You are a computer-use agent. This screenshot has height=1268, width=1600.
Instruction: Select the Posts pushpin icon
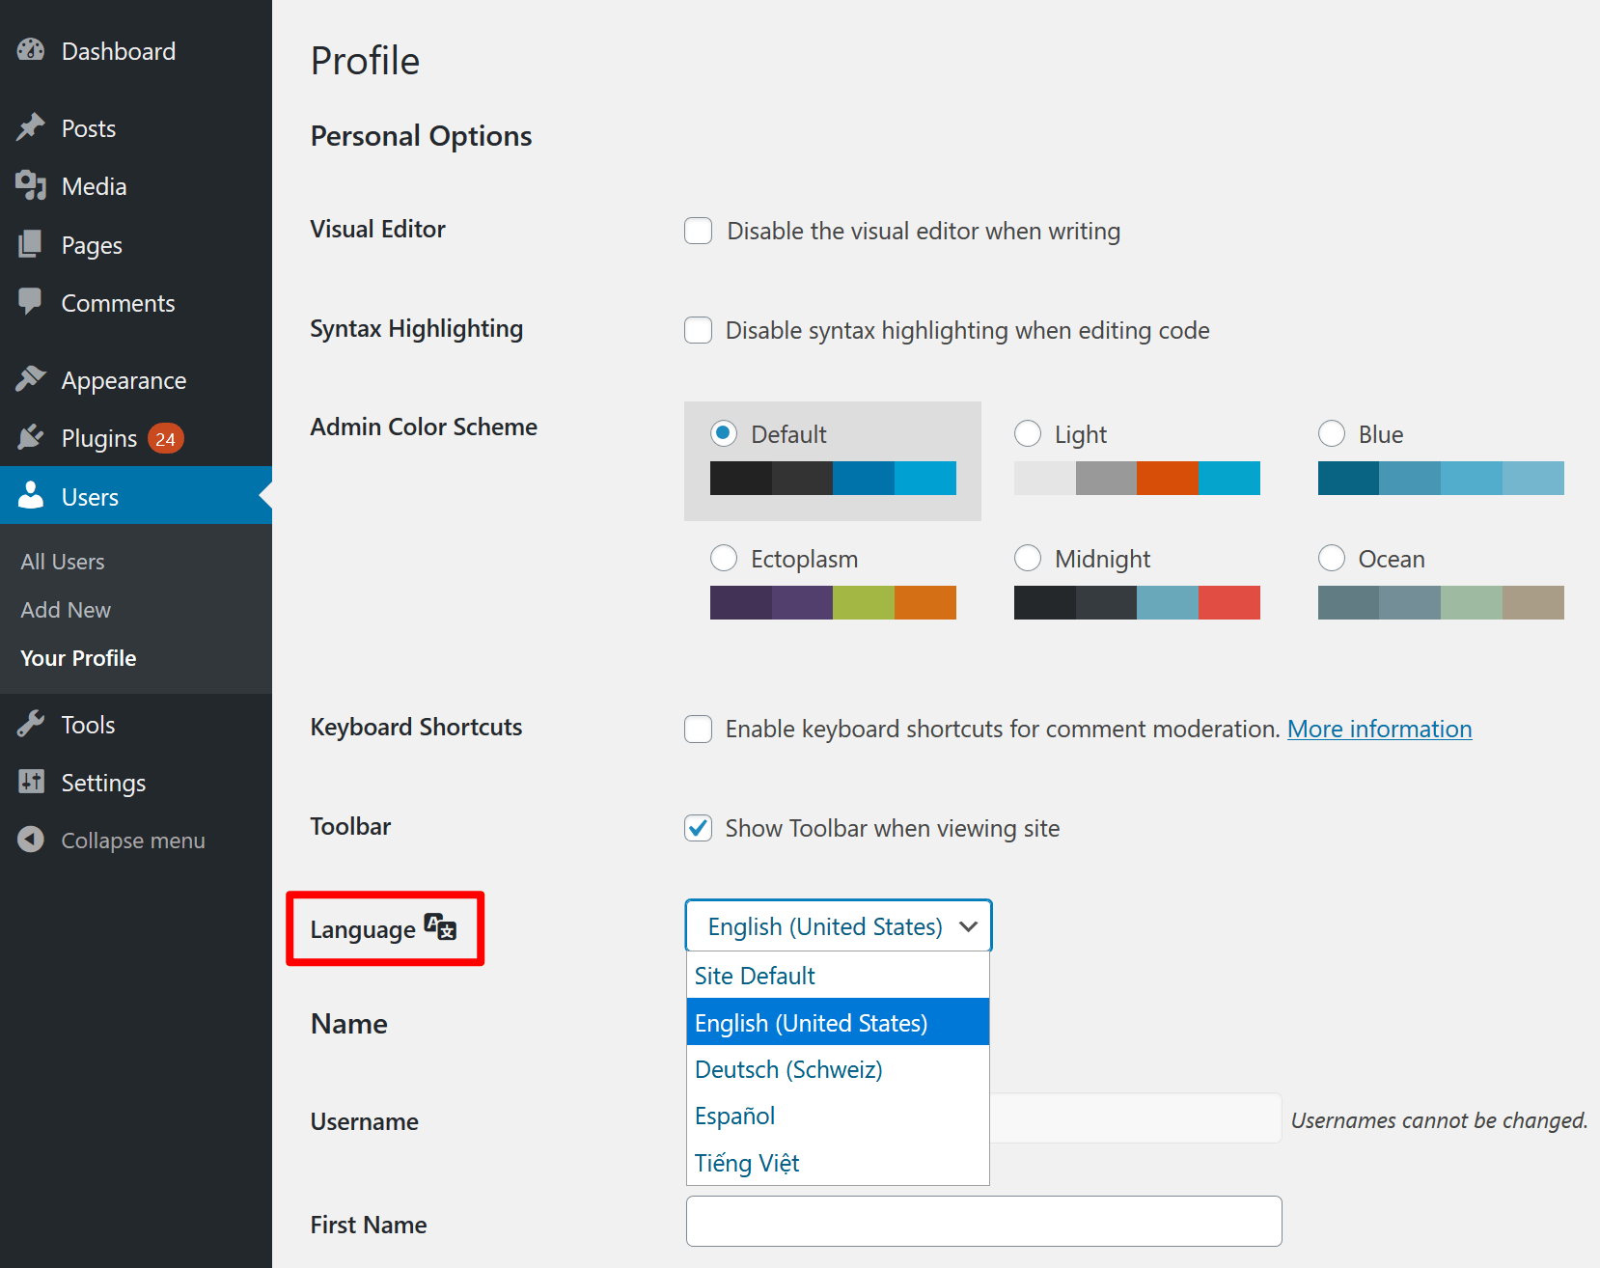tap(32, 127)
